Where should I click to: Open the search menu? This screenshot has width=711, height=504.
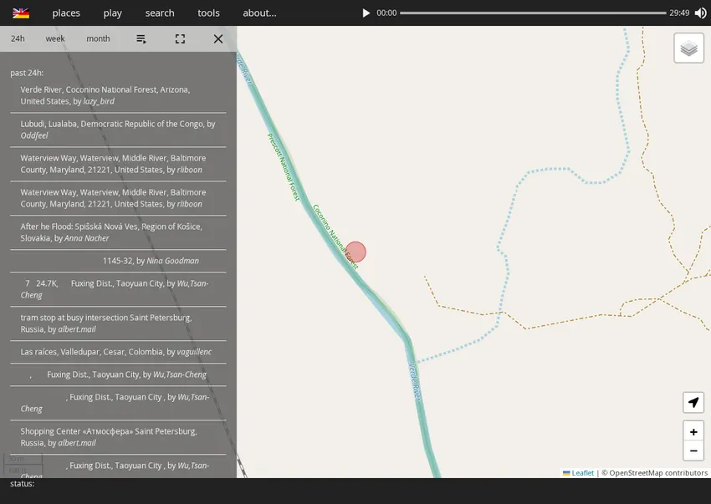tap(160, 13)
